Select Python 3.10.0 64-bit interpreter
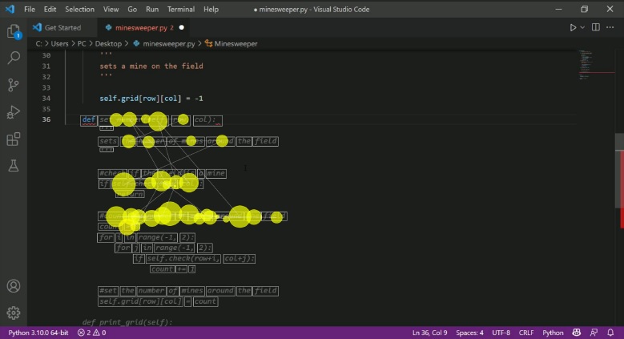The width and height of the screenshot is (624, 339). pyautogui.click(x=38, y=333)
